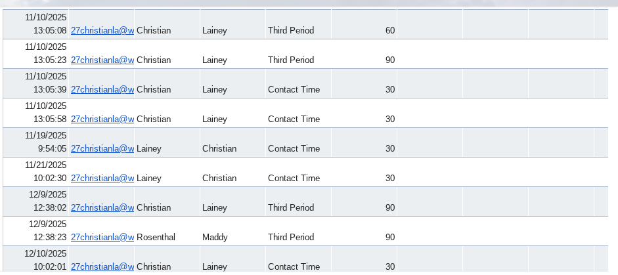Select the 11/19/2025 9:54:05 timestamp cell

coord(37,142)
